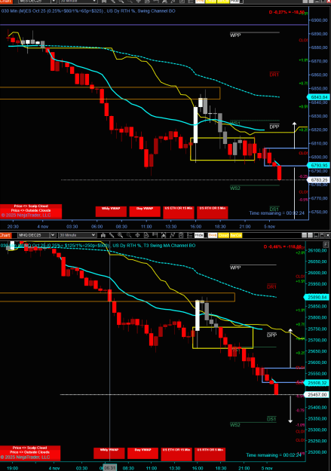Toggle crosshair cursor in MNQ chart toolbar
This screenshot has height=471, width=331.
click(137, 235)
